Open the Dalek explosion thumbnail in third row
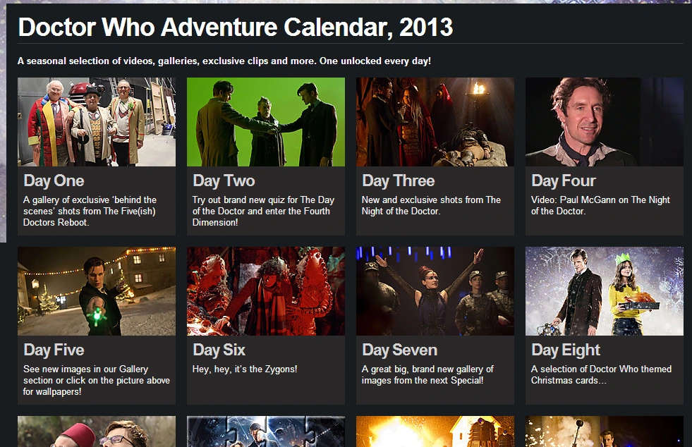692x447 pixels. [x=435, y=431]
